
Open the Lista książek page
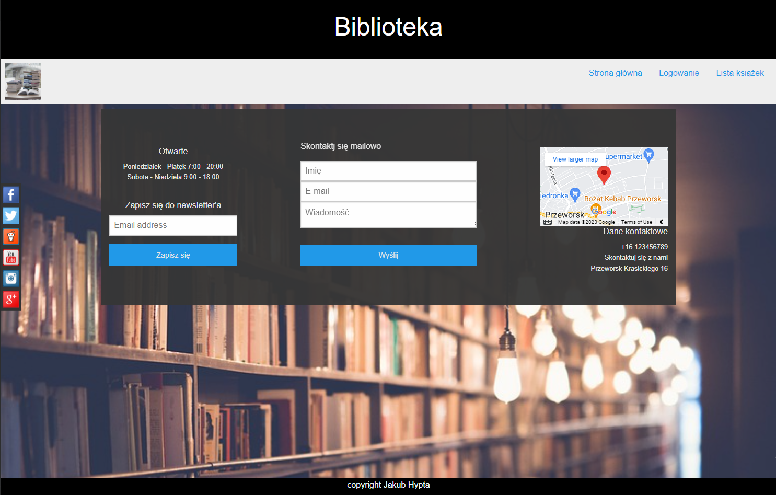click(740, 73)
